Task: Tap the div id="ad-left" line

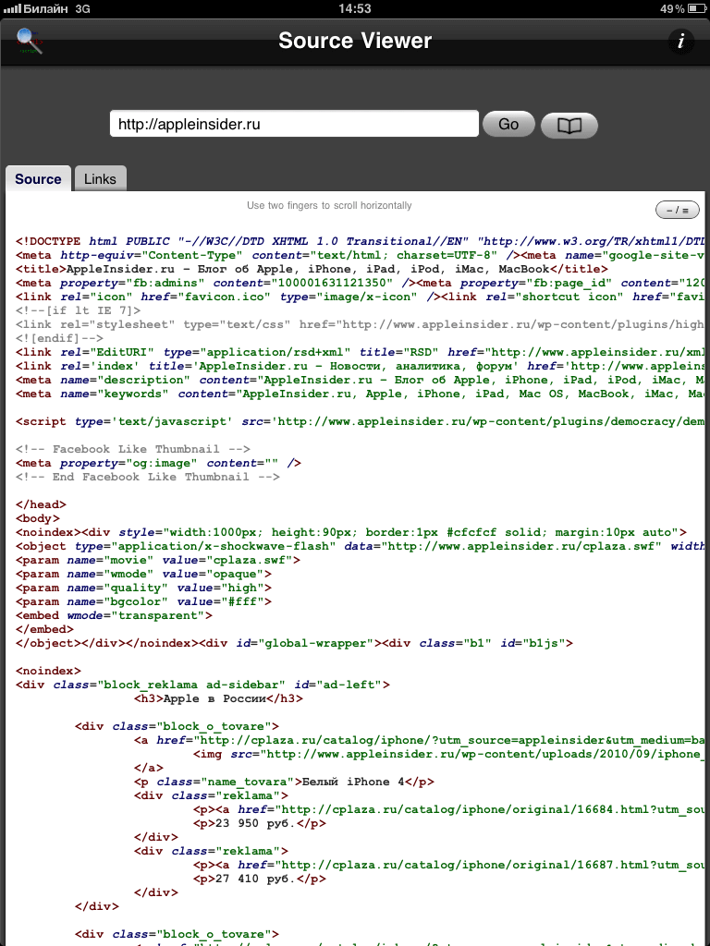Action: click(202, 685)
